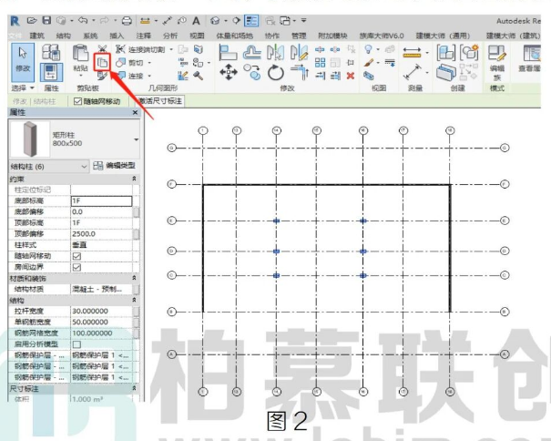Click the '激活尺寸标注' button
Image resolution: width=551 pixels, height=441 pixels.
[160, 101]
